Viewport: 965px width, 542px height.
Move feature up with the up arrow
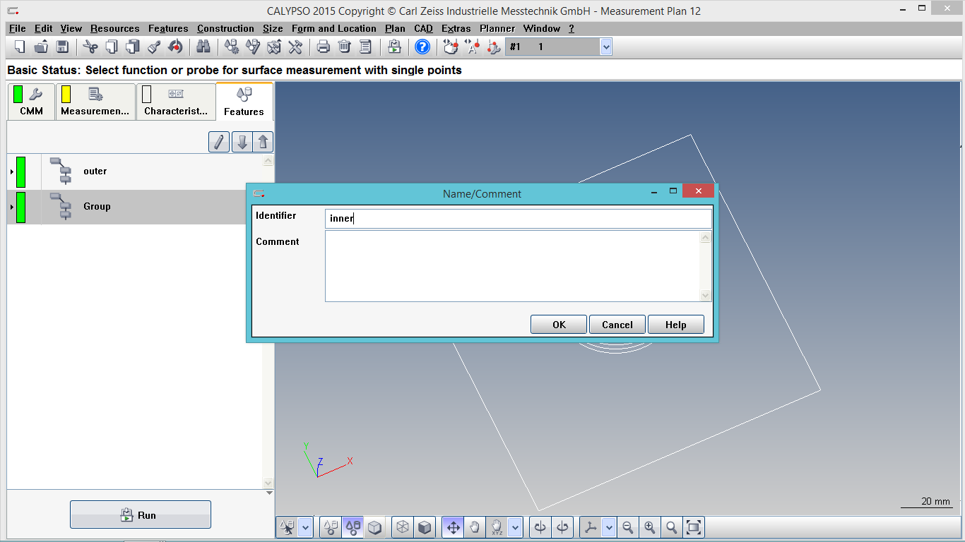(263, 142)
